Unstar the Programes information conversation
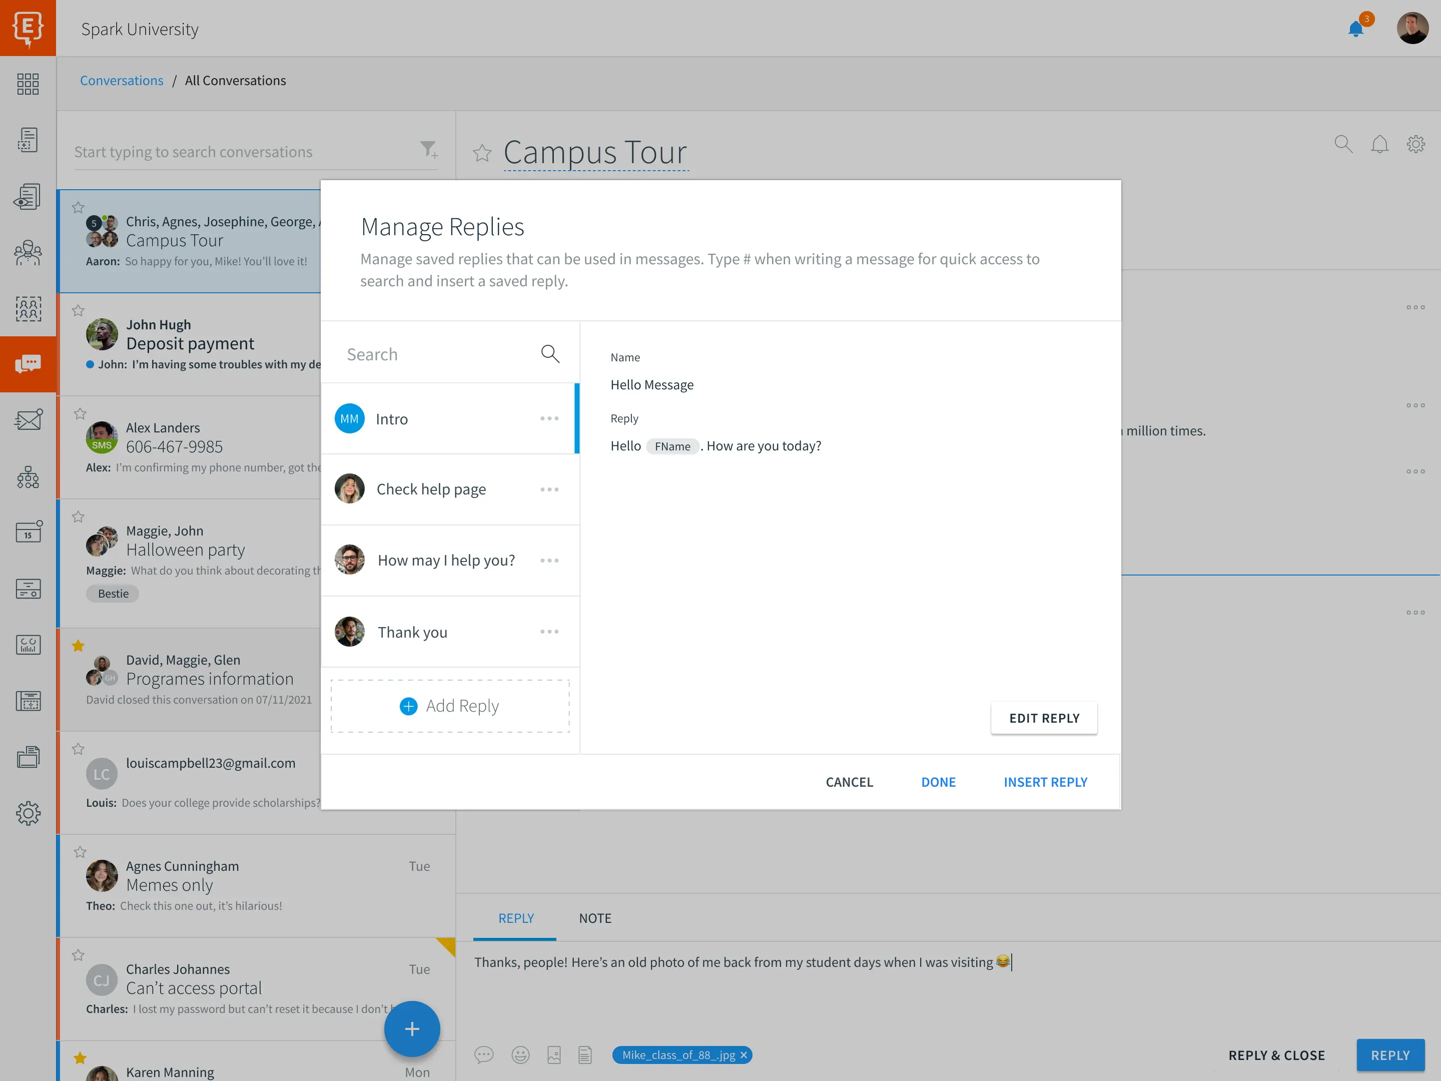Screen dimensions: 1441x1081 pos(78,646)
